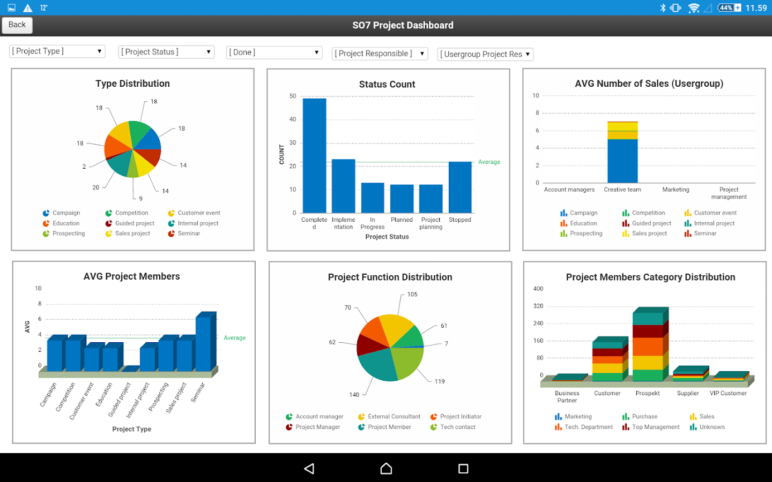Select the Completed bar in Status Count
The width and height of the screenshot is (772, 482).
pyautogui.click(x=315, y=155)
